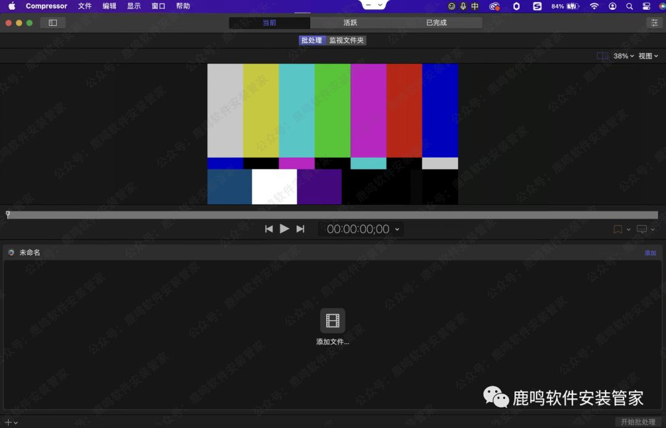Open the 视图 view dropdown

click(x=646, y=55)
